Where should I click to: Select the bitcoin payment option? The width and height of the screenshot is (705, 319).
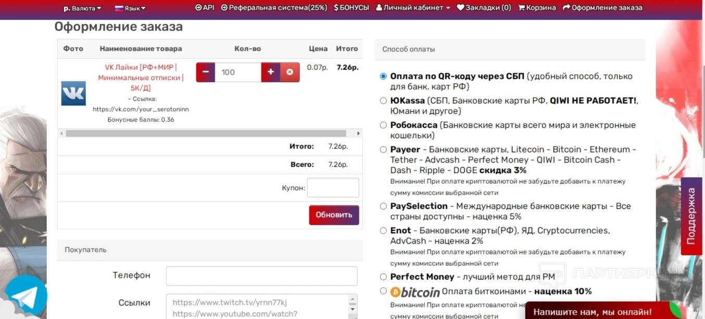[383, 291]
